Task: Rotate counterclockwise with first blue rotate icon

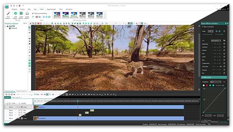Action: pyautogui.click(x=216, y=31)
